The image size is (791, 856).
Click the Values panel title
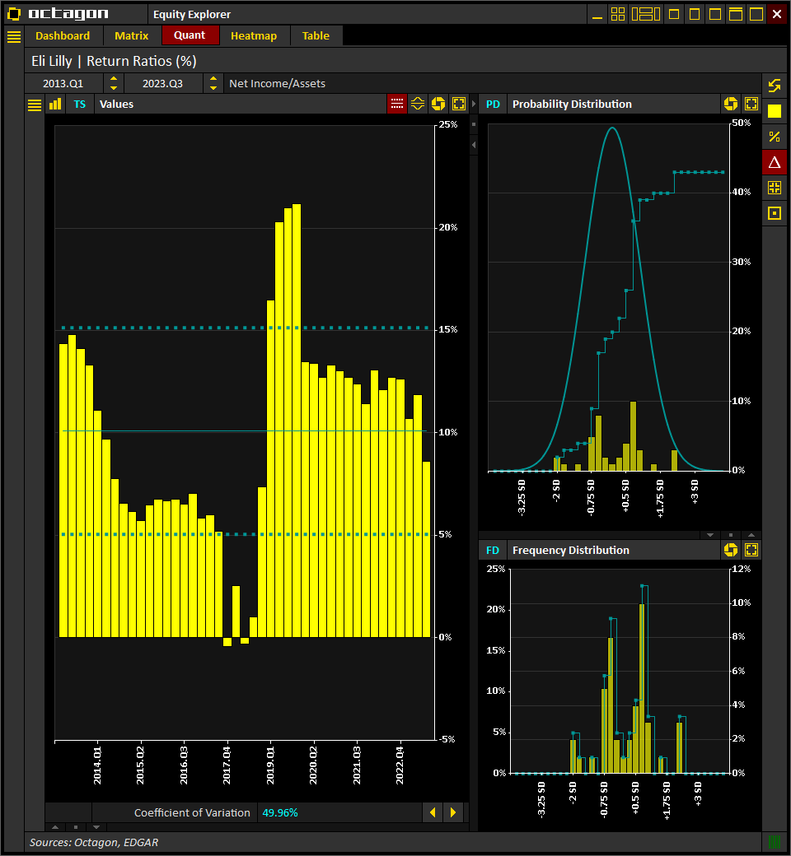(116, 105)
